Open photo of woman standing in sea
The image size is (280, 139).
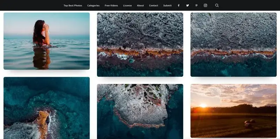47,41
